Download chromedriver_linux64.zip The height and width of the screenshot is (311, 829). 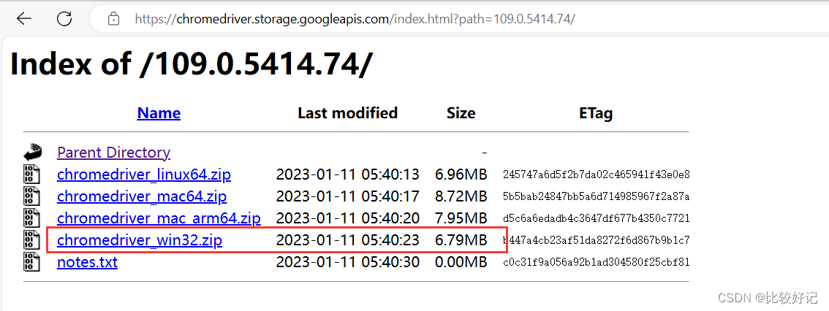[144, 174]
